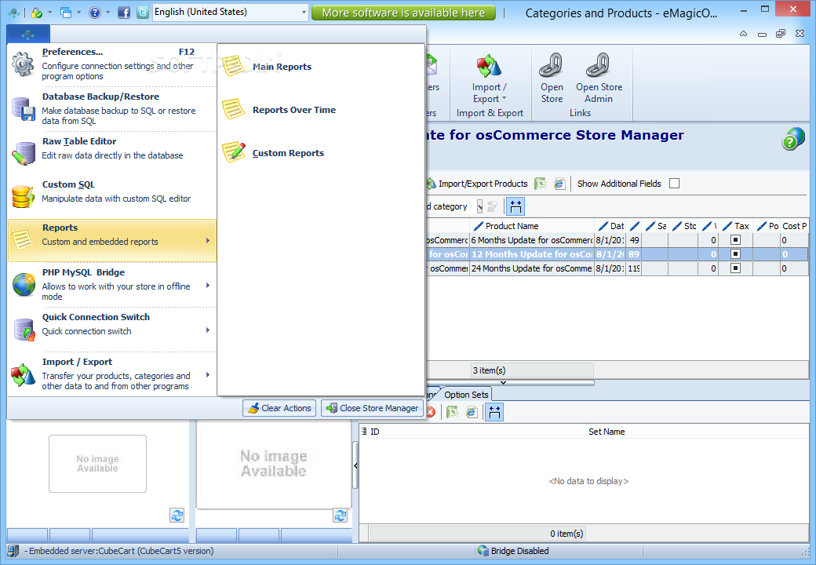This screenshot has width=816, height=565.
Task: Expand the Reports submenu arrow
Action: tap(208, 240)
